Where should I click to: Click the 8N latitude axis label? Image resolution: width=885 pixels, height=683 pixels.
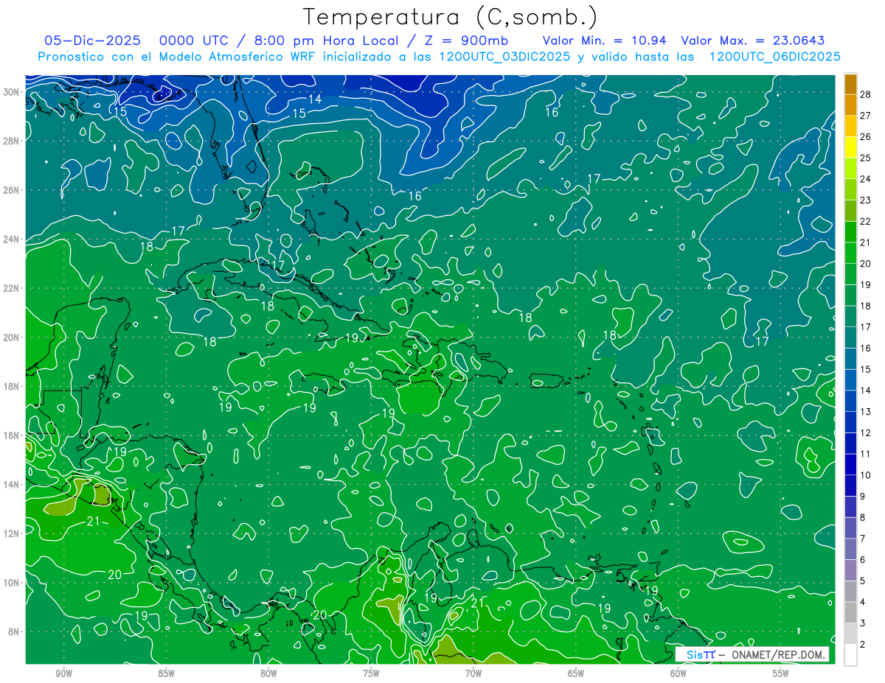tap(15, 631)
